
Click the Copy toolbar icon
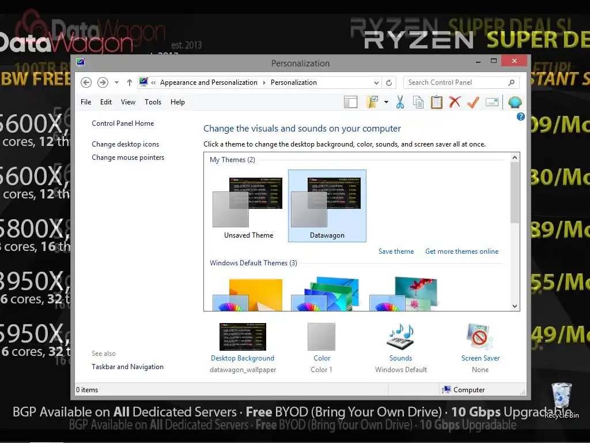tap(418, 102)
